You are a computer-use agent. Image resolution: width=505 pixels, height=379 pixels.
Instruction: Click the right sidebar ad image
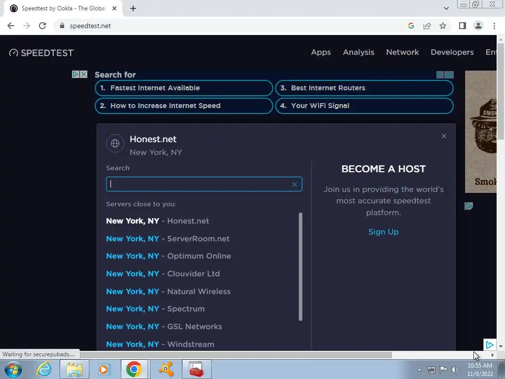click(481, 132)
